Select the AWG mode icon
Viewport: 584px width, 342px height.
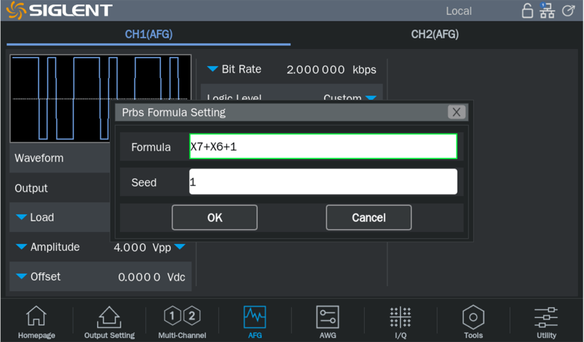pos(327,322)
